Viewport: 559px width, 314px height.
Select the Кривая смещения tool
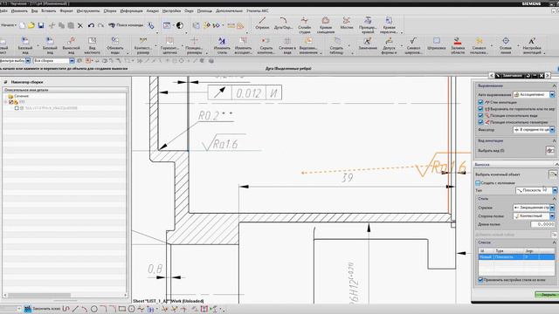(326, 25)
